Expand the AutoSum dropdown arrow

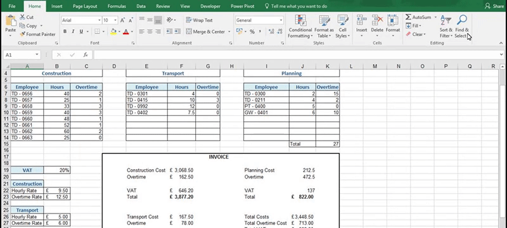coord(435,17)
